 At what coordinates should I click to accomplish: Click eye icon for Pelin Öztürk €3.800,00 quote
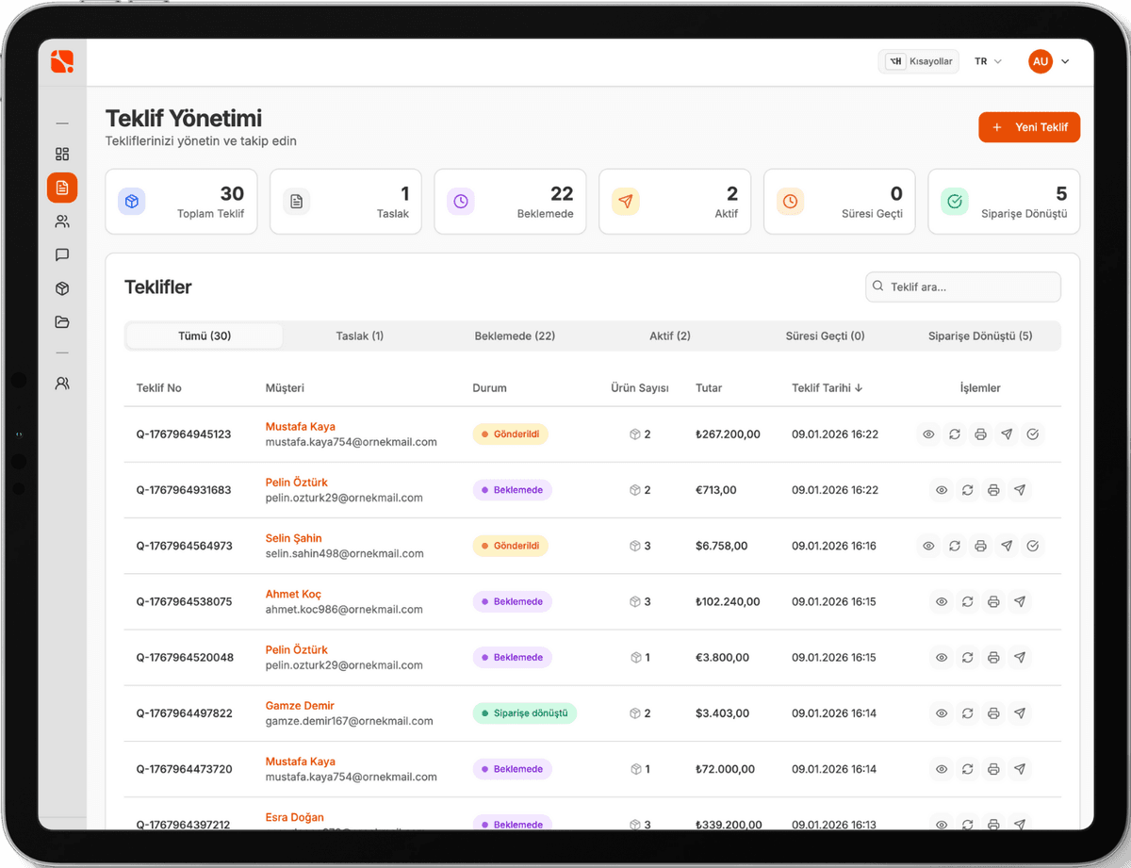[942, 658]
